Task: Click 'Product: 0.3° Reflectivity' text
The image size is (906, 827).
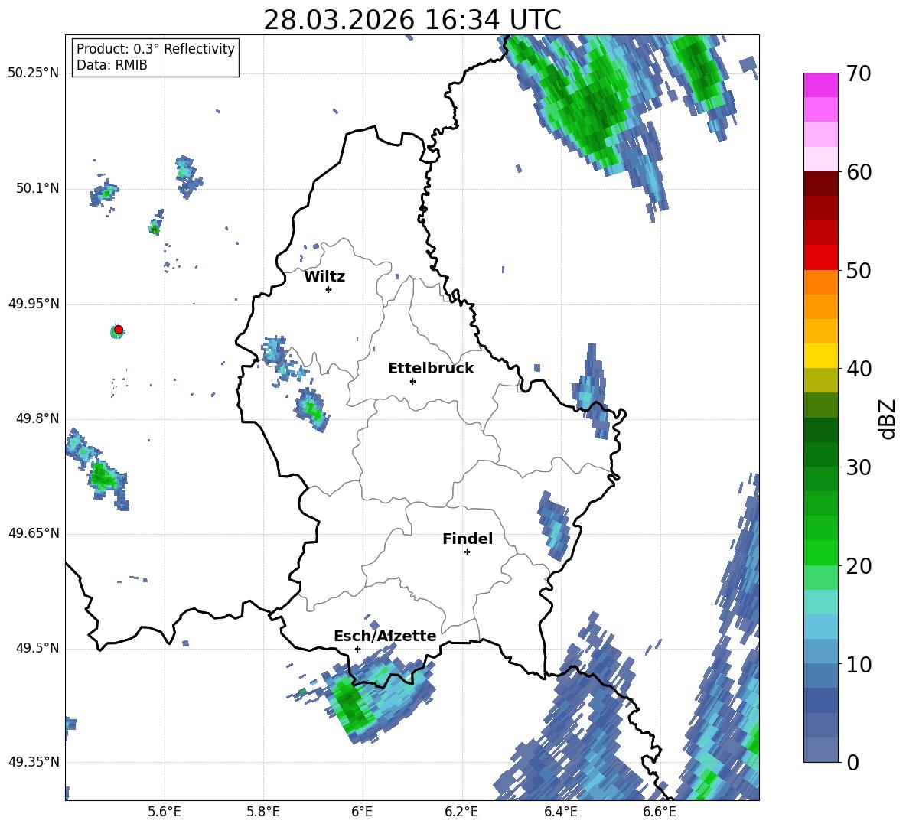Action: click(155, 49)
